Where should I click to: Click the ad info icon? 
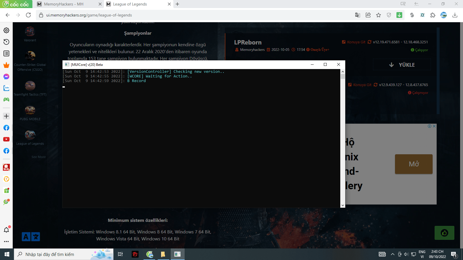[x=430, y=126]
